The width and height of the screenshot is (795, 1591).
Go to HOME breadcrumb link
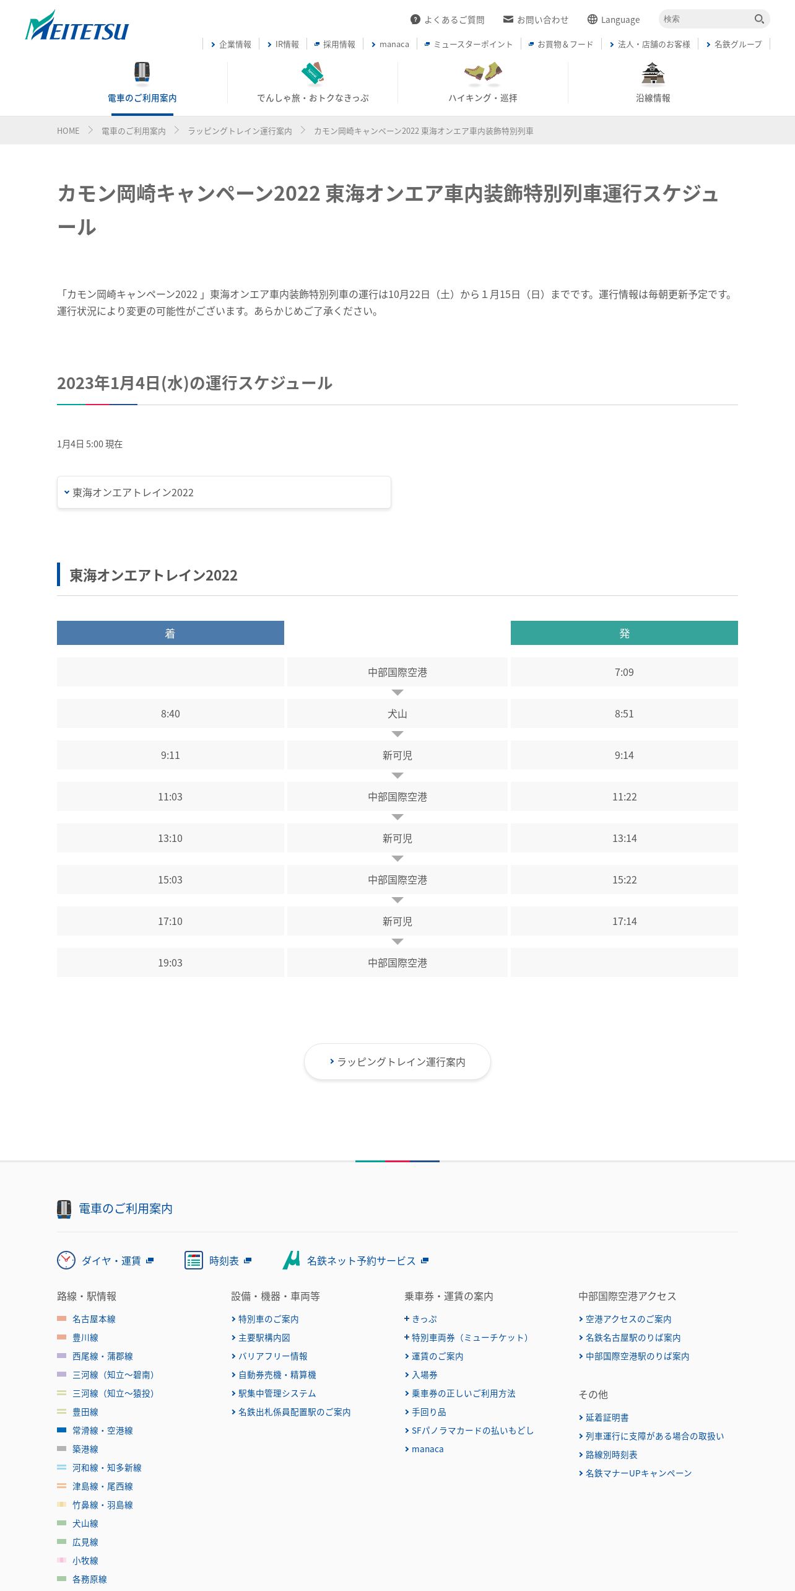[68, 131]
